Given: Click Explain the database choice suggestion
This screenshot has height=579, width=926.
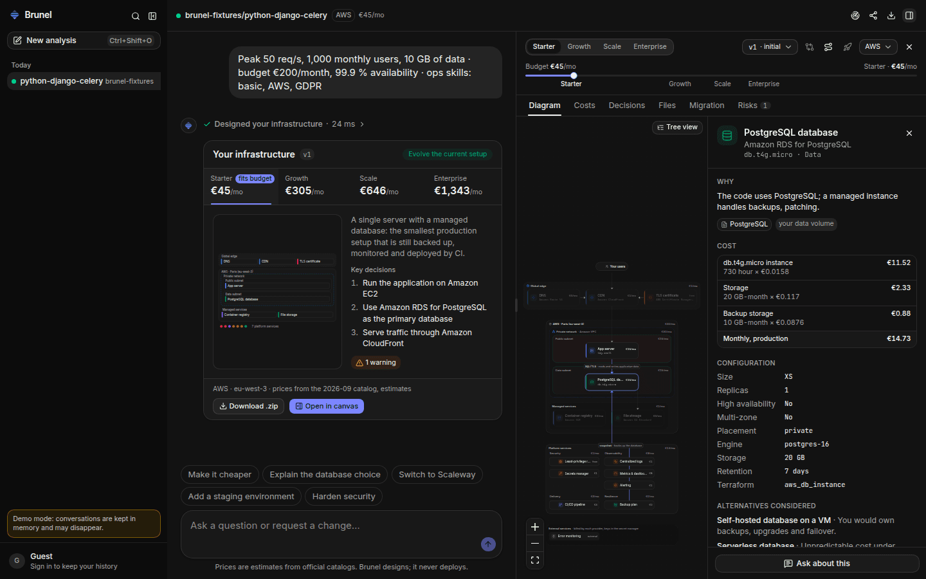Looking at the screenshot, I should tap(325, 475).
